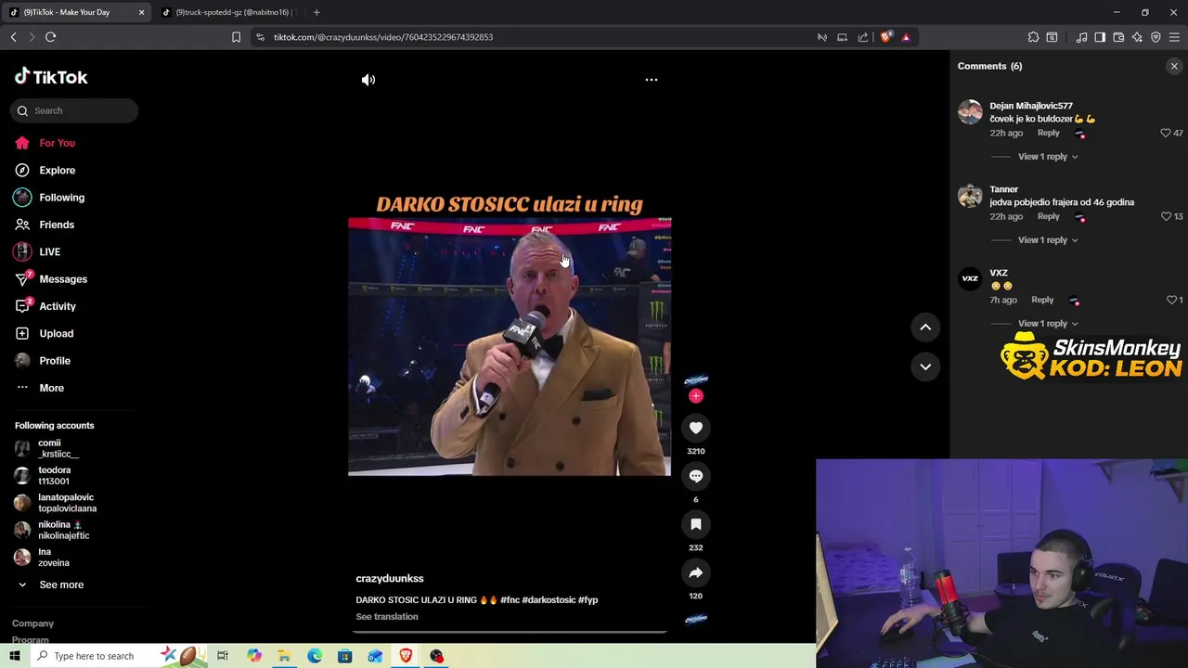The width and height of the screenshot is (1188, 668).
Task: Click the address bar URL
Action: (383, 37)
